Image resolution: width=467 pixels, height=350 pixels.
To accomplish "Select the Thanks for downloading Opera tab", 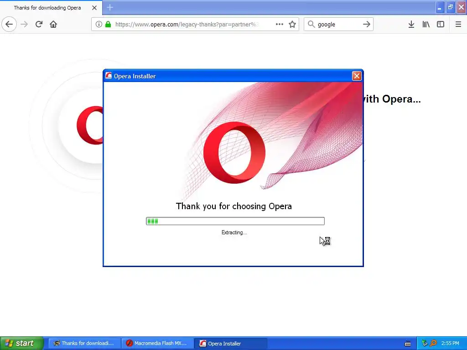I will coord(47,8).
